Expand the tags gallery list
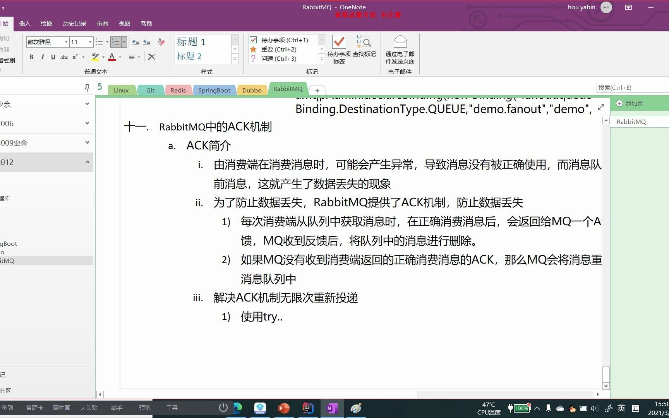Image resolution: width=669 pixels, height=418 pixels. (321, 59)
